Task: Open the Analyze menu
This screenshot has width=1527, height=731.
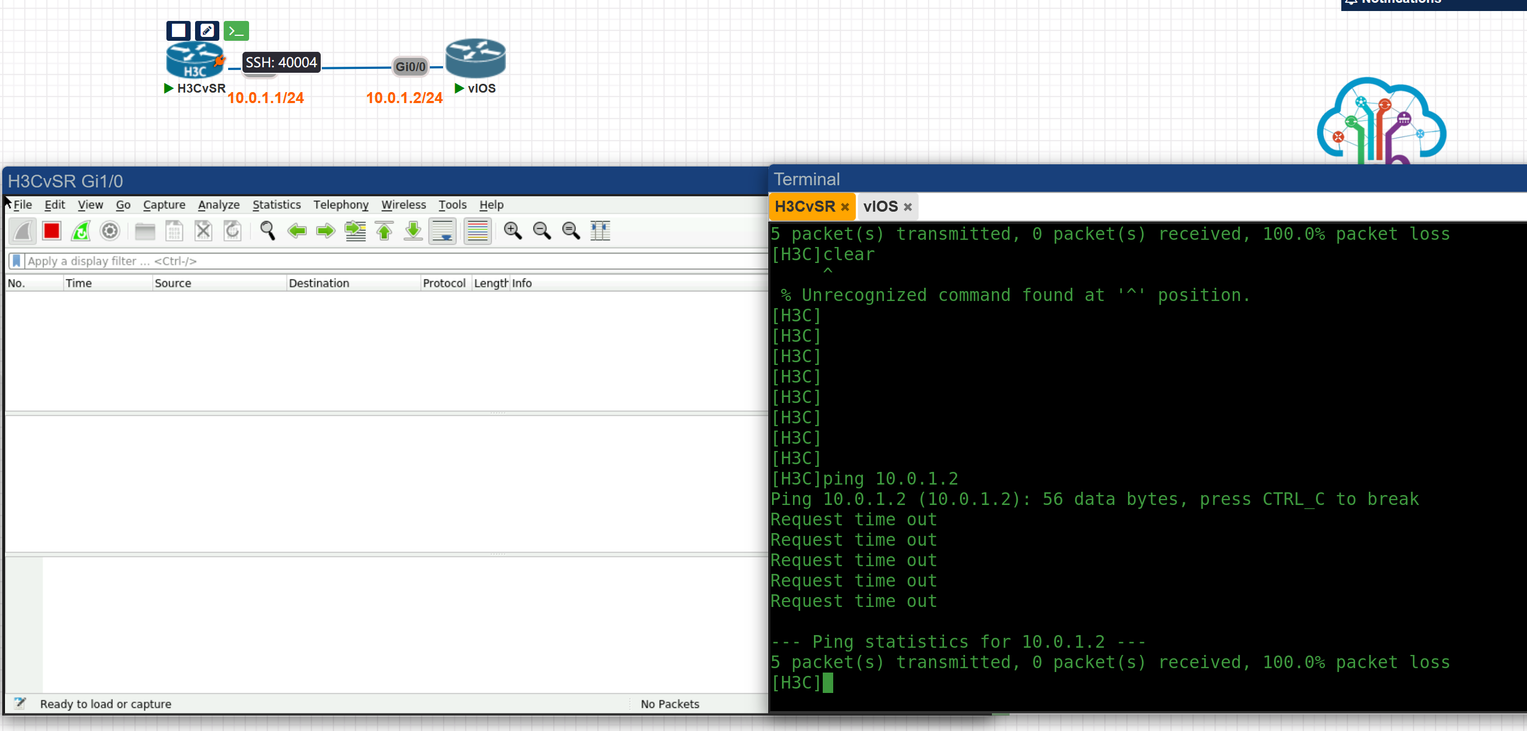Action: click(218, 205)
